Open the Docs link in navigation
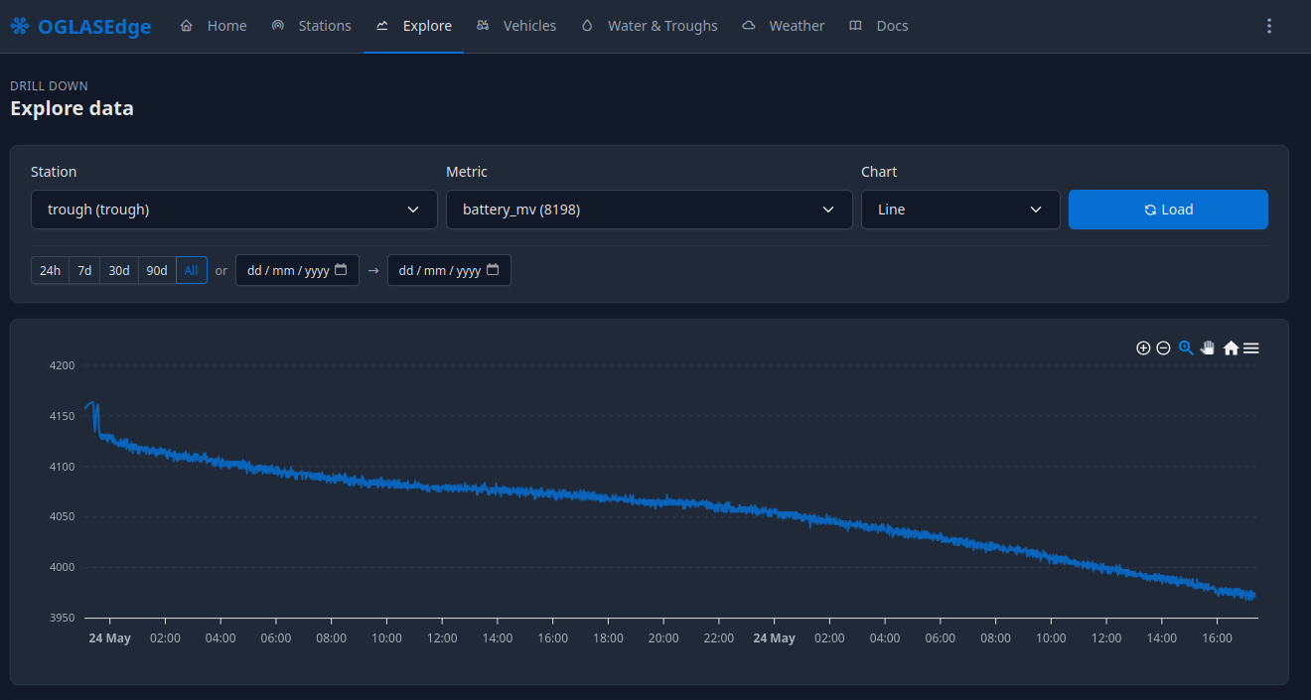This screenshot has height=700, width=1311. click(879, 26)
